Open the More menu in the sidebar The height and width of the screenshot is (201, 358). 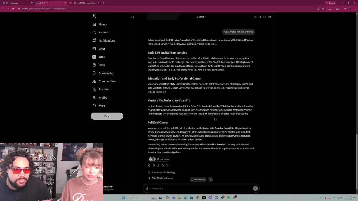[x=99, y=106]
